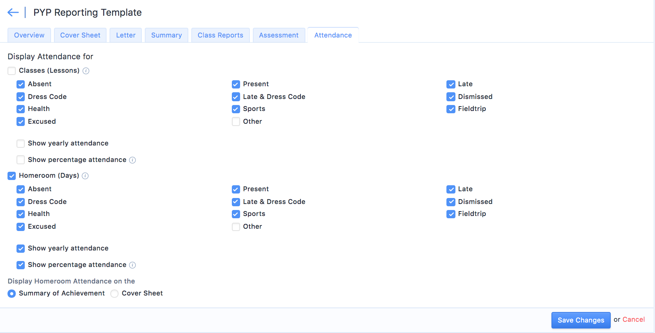Uncheck Late & Dress Code under Classes
The height and width of the screenshot is (333, 655).
pos(236,97)
